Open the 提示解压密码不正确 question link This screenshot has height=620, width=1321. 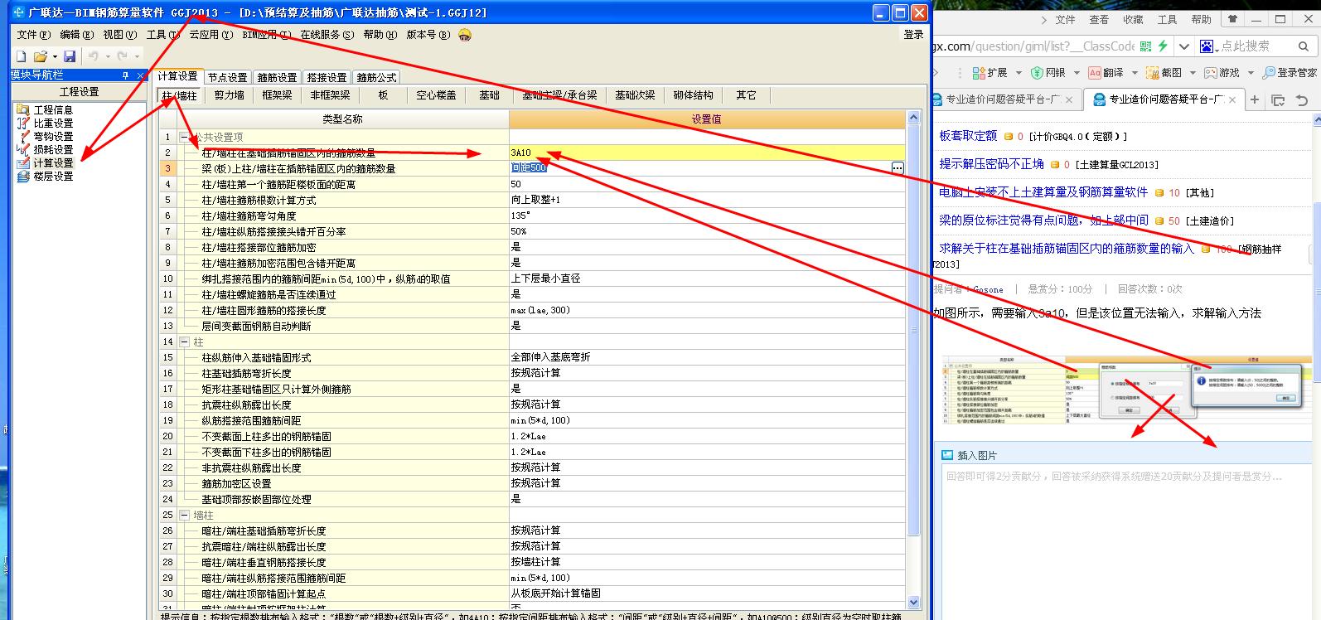click(x=991, y=164)
